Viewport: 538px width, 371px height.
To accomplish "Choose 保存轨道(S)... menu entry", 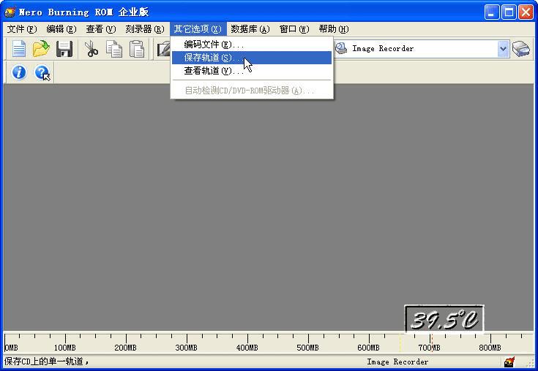I will click(x=252, y=58).
